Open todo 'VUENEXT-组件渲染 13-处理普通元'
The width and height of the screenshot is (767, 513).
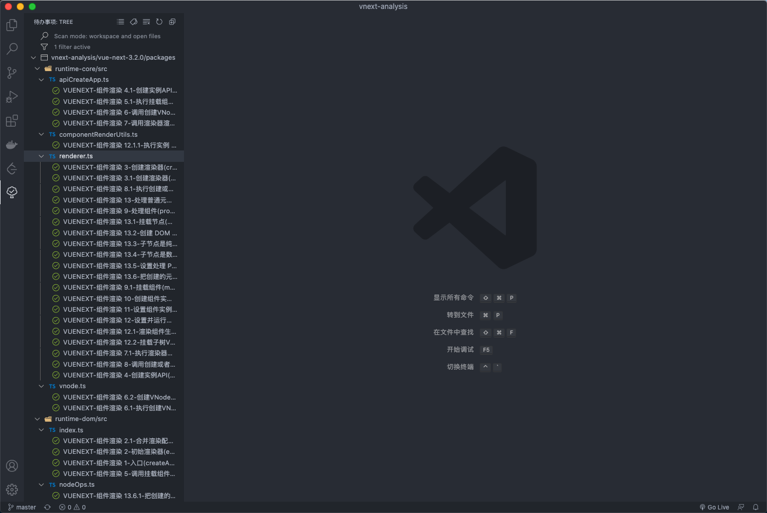coord(104,200)
